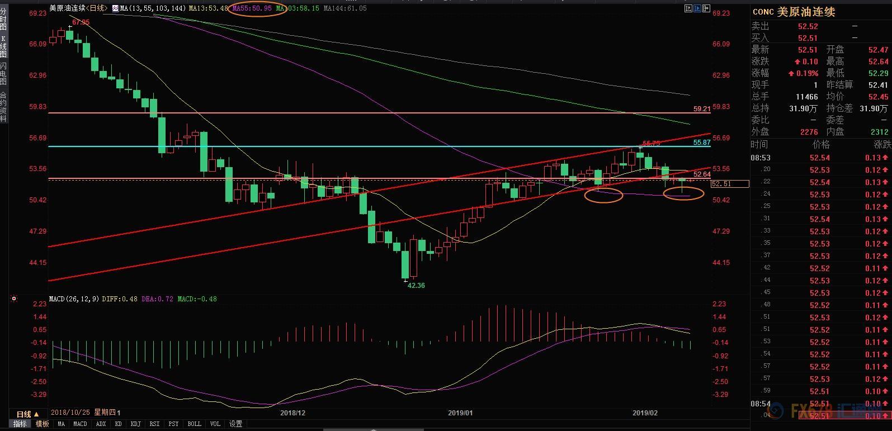This screenshot has height=431, width=892.
Task: Click the MA13:53.48 value label
Action: pyautogui.click(x=208, y=8)
